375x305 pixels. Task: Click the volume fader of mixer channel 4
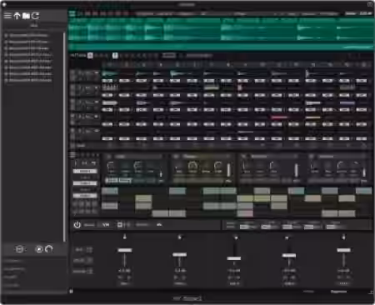tap(289, 255)
